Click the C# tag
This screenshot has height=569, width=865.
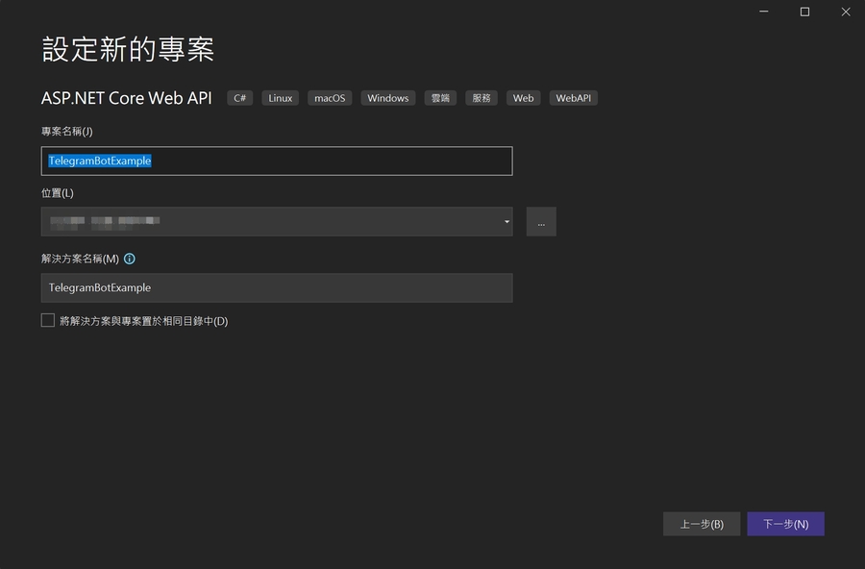point(240,98)
